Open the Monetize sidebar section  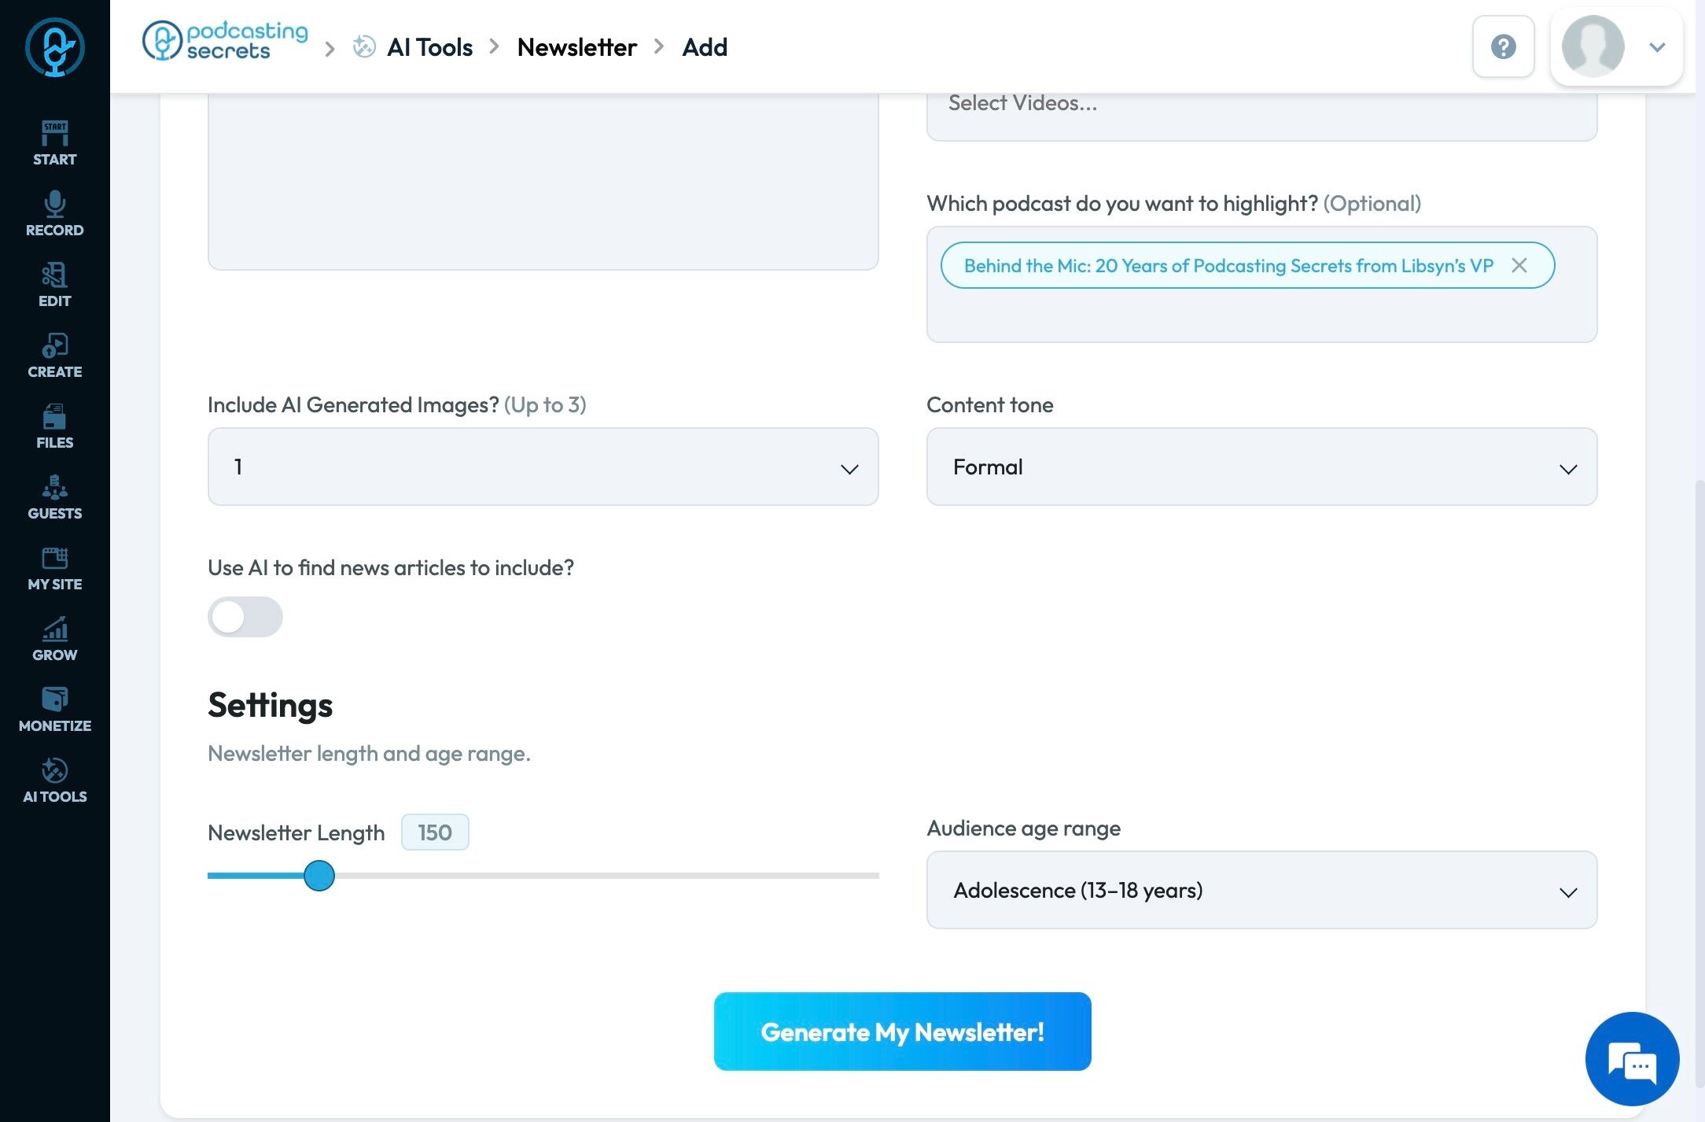point(54,709)
